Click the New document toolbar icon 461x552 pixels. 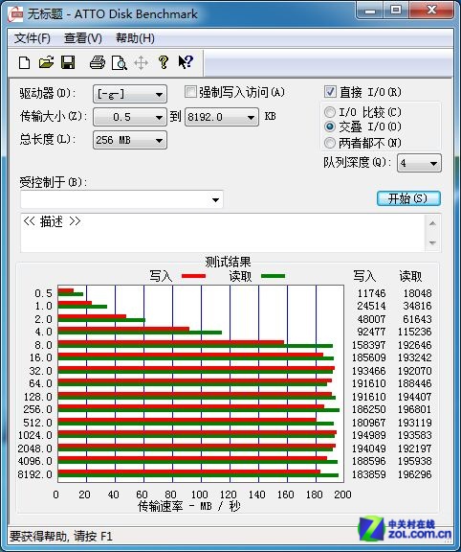coord(24,62)
